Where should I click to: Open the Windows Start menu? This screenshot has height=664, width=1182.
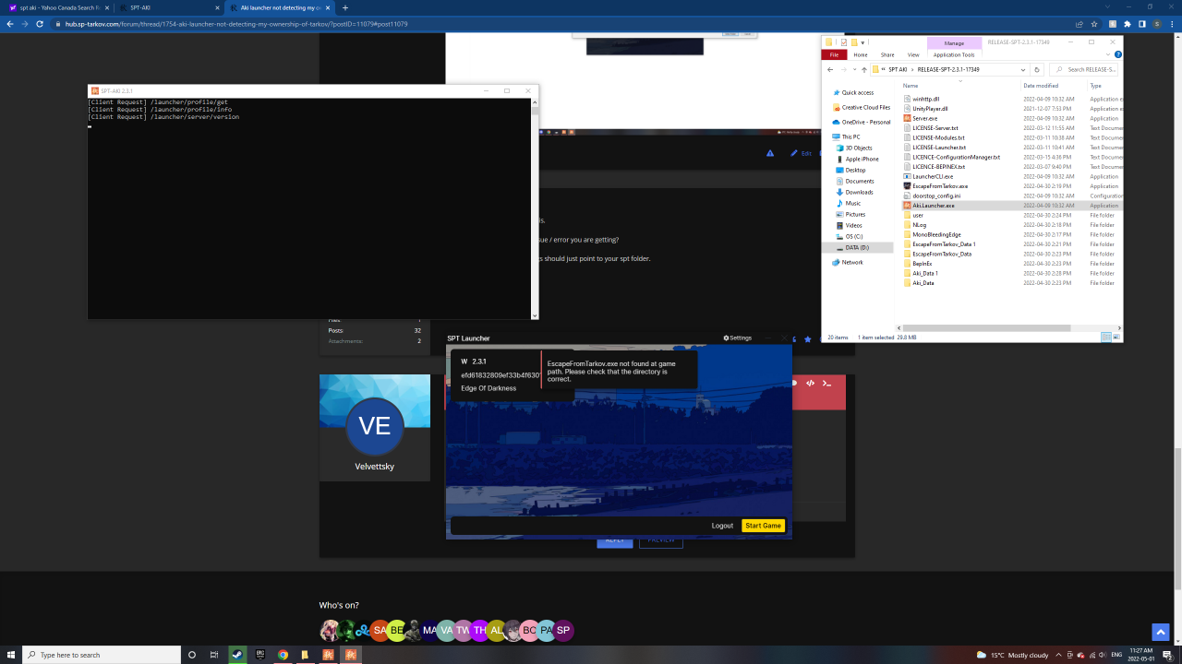click(11, 655)
